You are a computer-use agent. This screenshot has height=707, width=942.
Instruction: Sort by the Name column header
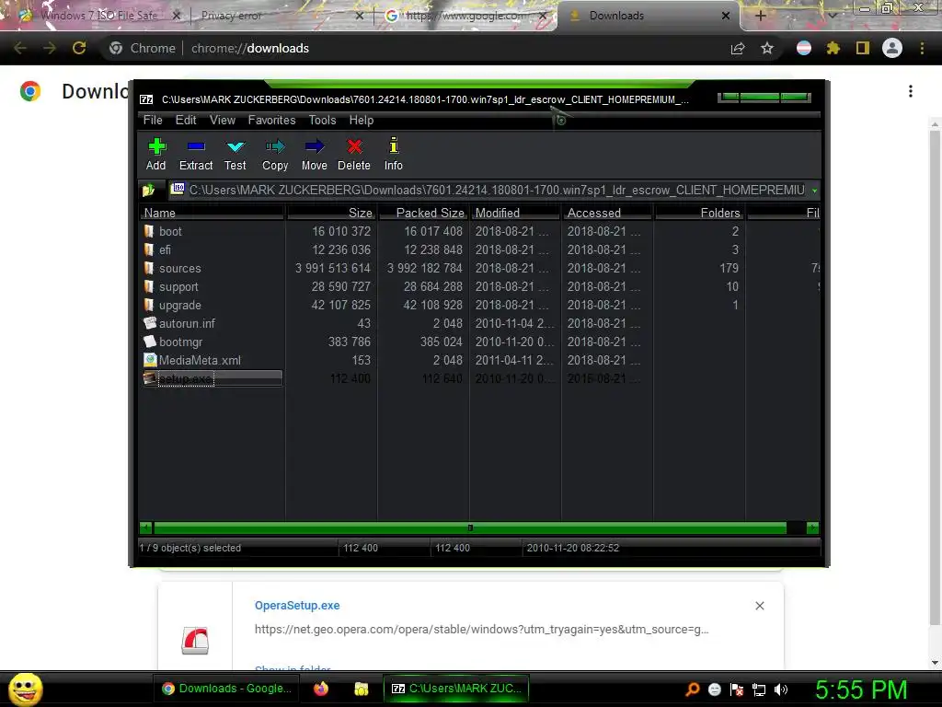[212, 213]
